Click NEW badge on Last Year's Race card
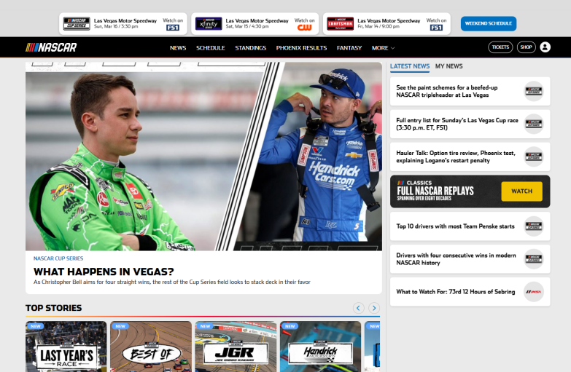The image size is (571, 372). pos(36,326)
